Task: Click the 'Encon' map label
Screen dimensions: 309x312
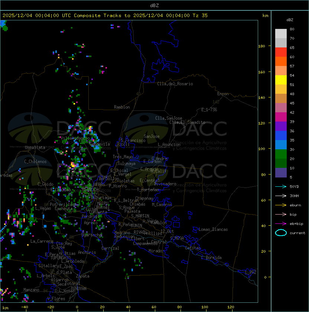Action: (x=223, y=94)
